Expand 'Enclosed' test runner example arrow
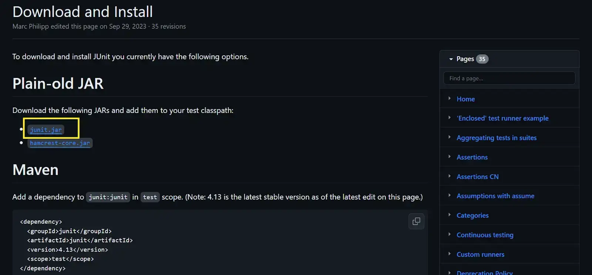Image resolution: width=592 pixels, height=275 pixels. [x=450, y=118]
